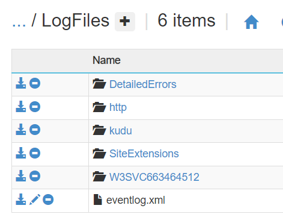The height and width of the screenshot is (220, 283).
Task: Add a new item with the plus button
Action: (125, 22)
